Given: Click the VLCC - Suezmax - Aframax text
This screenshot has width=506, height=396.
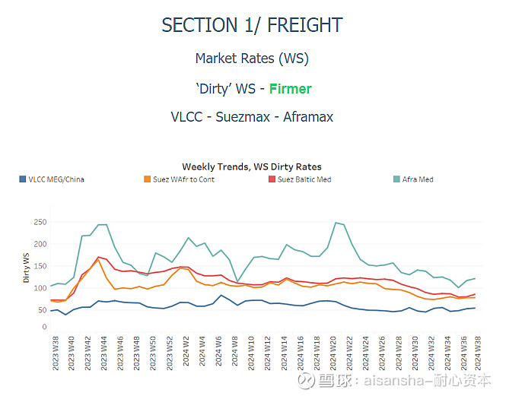Looking at the screenshot, I should pos(252,117).
